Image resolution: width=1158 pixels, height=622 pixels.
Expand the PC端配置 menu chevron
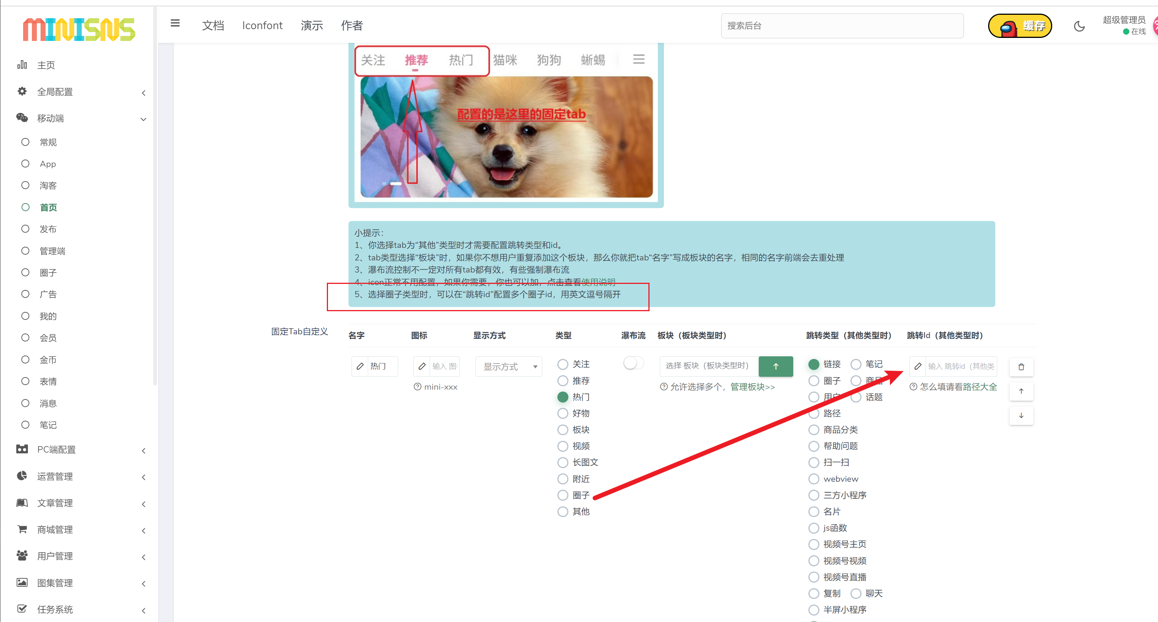(x=143, y=450)
